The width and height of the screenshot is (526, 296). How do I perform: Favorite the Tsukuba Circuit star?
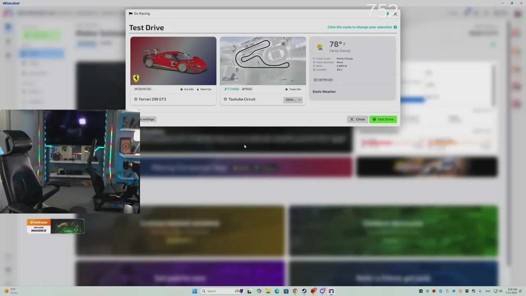[225, 99]
